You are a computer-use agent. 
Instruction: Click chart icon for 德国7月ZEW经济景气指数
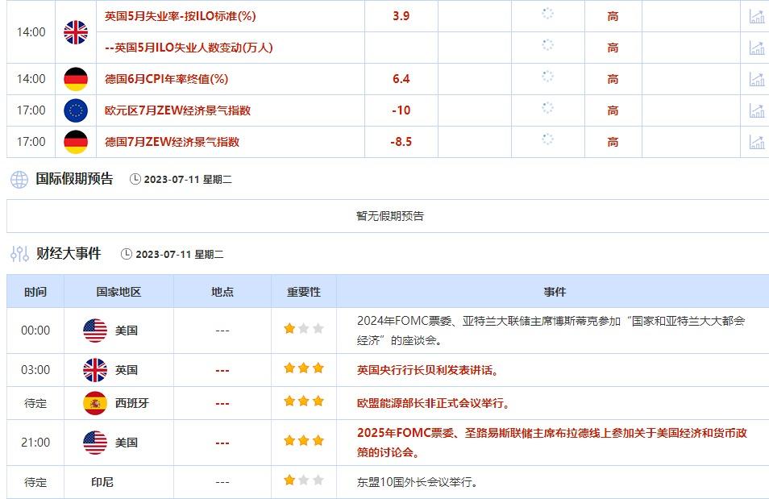tap(756, 142)
